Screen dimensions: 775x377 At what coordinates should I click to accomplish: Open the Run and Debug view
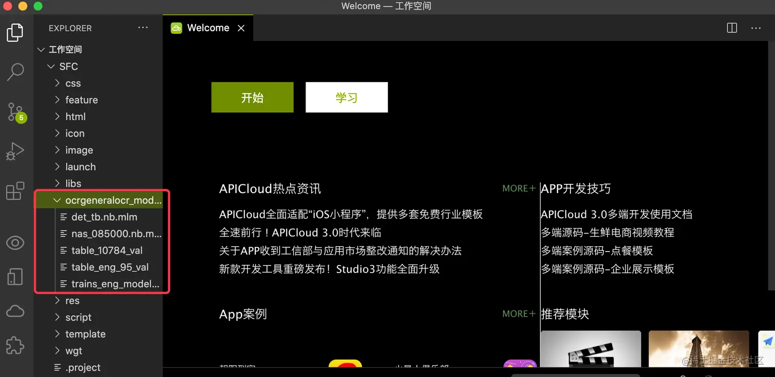tap(15, 152)
